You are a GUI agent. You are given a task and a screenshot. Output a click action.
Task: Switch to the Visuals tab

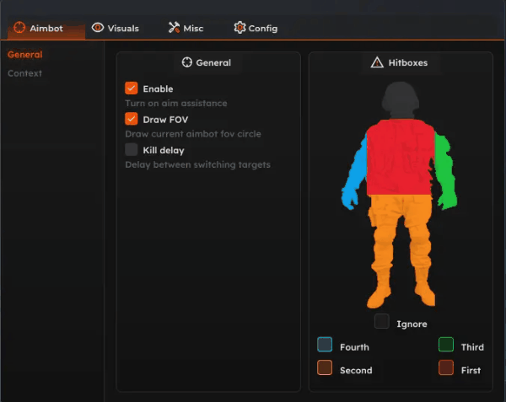point(116,29)
